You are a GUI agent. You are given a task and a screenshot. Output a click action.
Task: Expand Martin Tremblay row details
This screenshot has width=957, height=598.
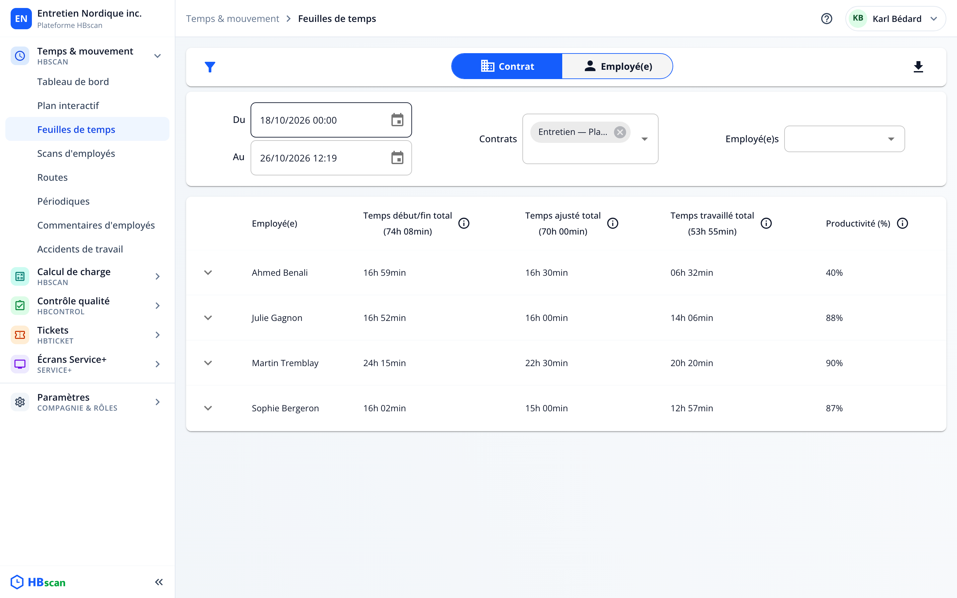point(208,363)
